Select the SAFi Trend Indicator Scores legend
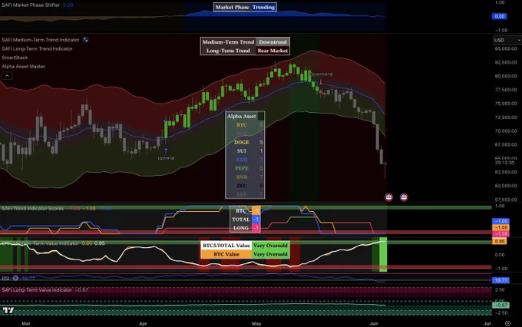 32,209
